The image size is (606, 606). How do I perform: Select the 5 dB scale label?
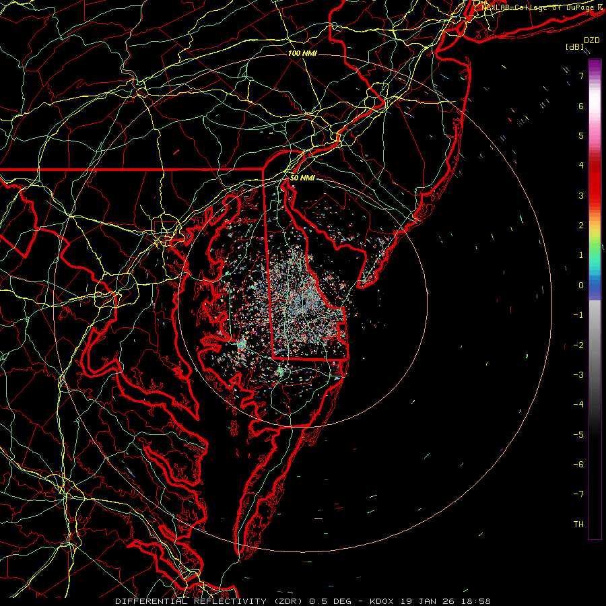point(581,135)
